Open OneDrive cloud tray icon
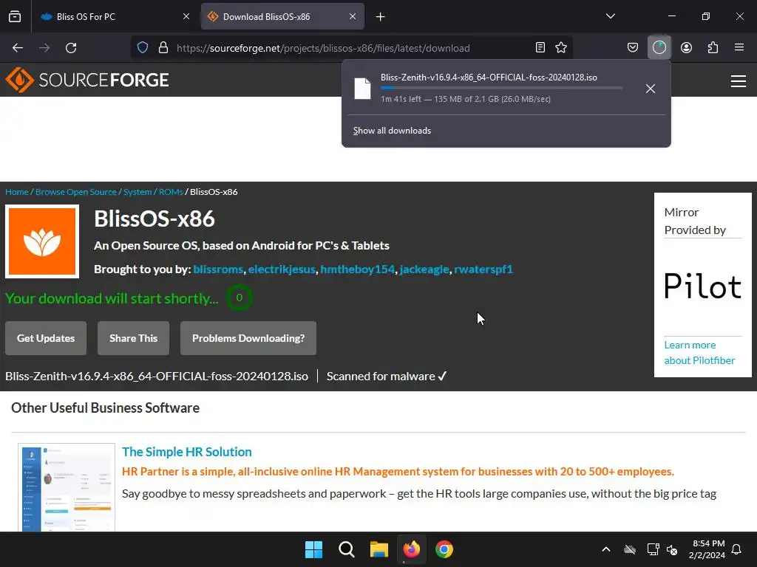757x567 pixels. pyautogui.click(x=630, y=549)
